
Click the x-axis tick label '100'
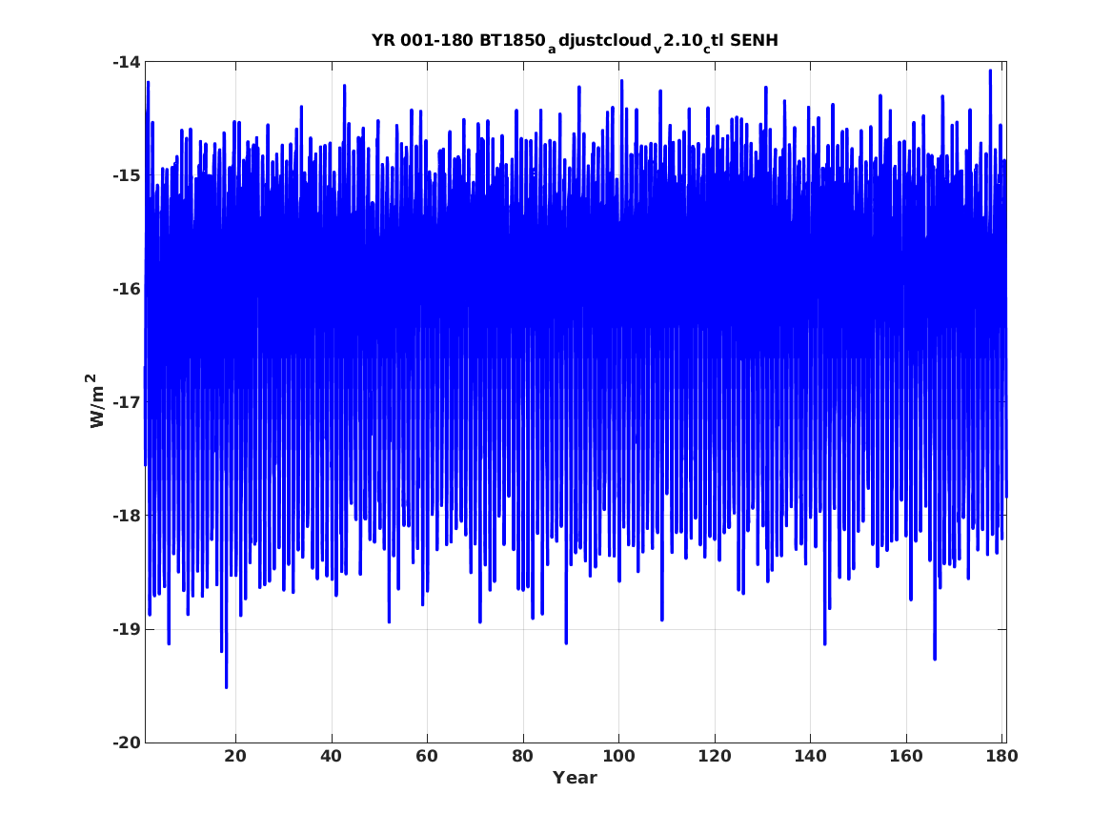coord(618,756)
